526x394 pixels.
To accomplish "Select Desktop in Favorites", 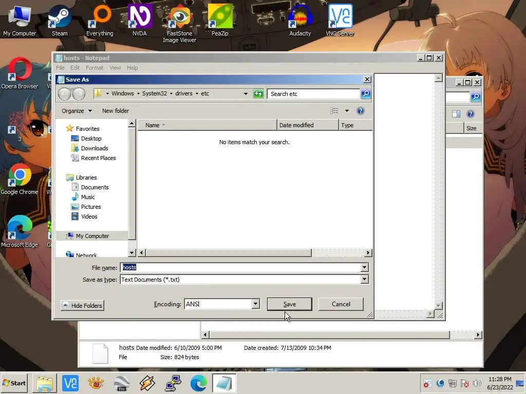I will [86, 139].
